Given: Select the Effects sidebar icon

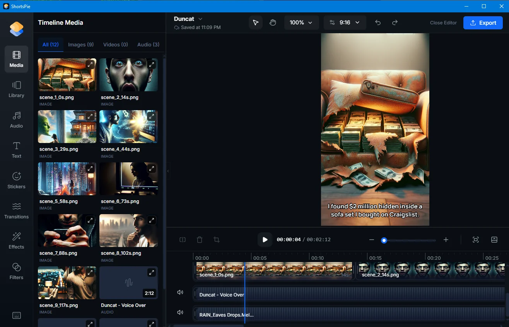Looking at the screenshot, I should tap(16, 241).
